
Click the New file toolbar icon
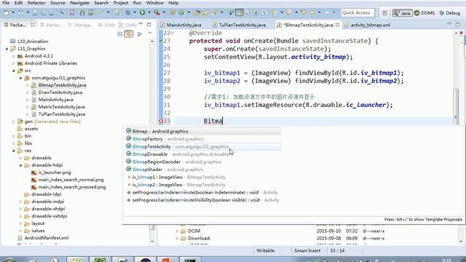(7, 12)
